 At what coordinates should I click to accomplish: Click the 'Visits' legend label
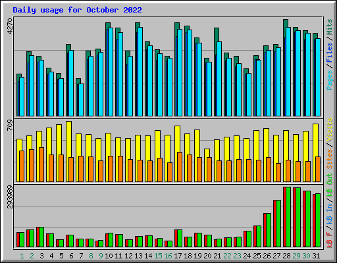pyautogui.click(x=330, y=130)
